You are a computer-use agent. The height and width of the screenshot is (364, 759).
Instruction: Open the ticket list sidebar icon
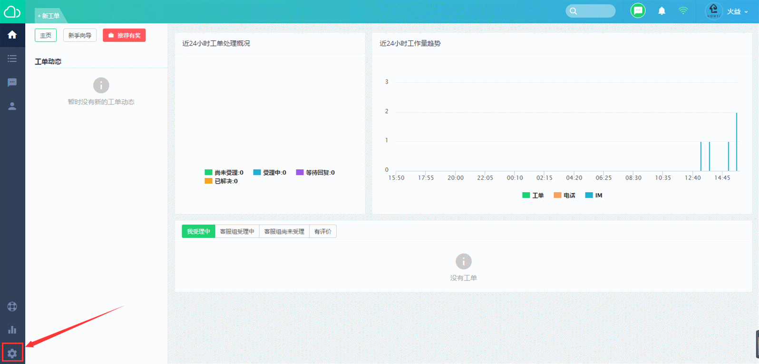coord(12,59)
